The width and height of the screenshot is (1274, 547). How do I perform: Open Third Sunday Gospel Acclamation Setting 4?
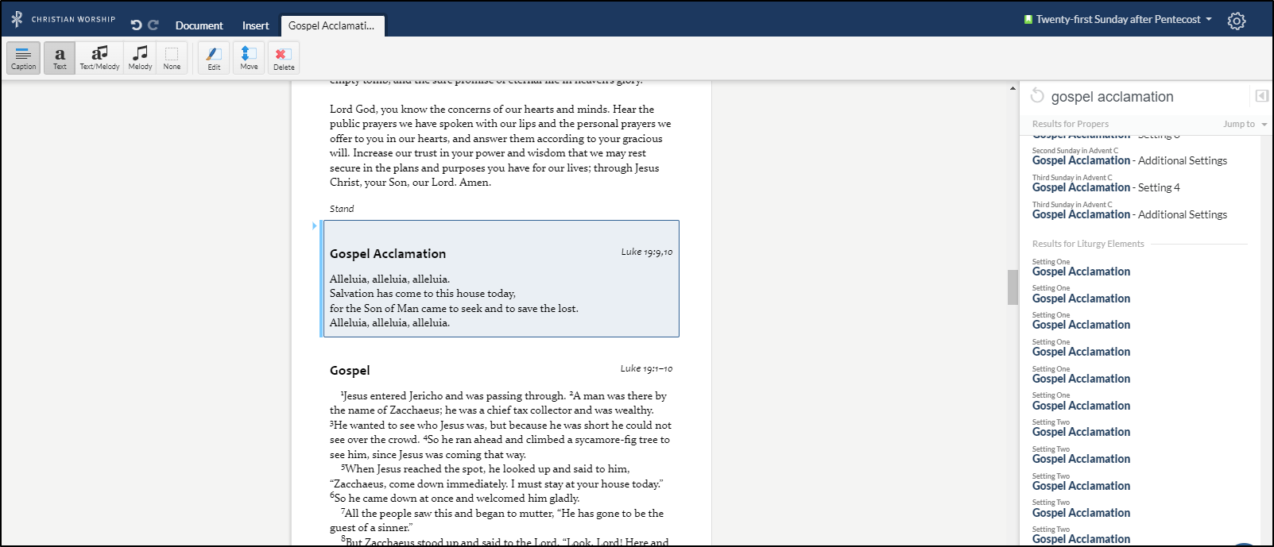pos(1106,187)
